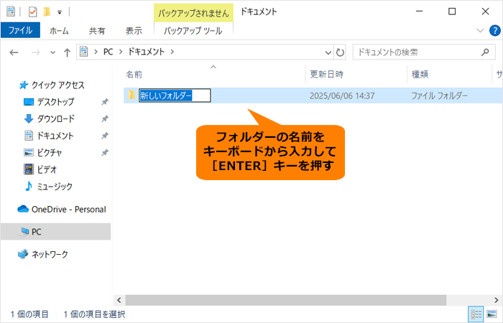Click the pin icon beside ピクチャ
The width and height of the screenshot is (503, 323).
105,152
